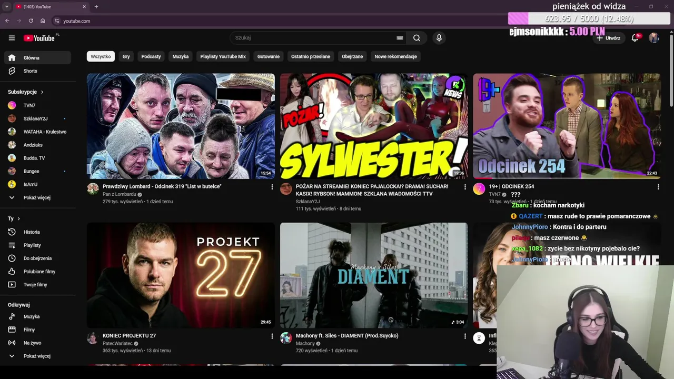Open Andziaks subscription channel
Image resolution: width=674 pixels, height=379 pixels.
(x=37, y=145)
